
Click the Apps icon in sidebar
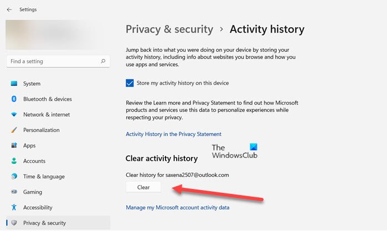point(14,146)
